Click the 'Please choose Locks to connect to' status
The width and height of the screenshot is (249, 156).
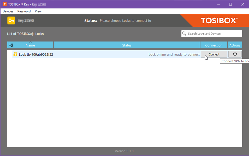click(125, 21)
